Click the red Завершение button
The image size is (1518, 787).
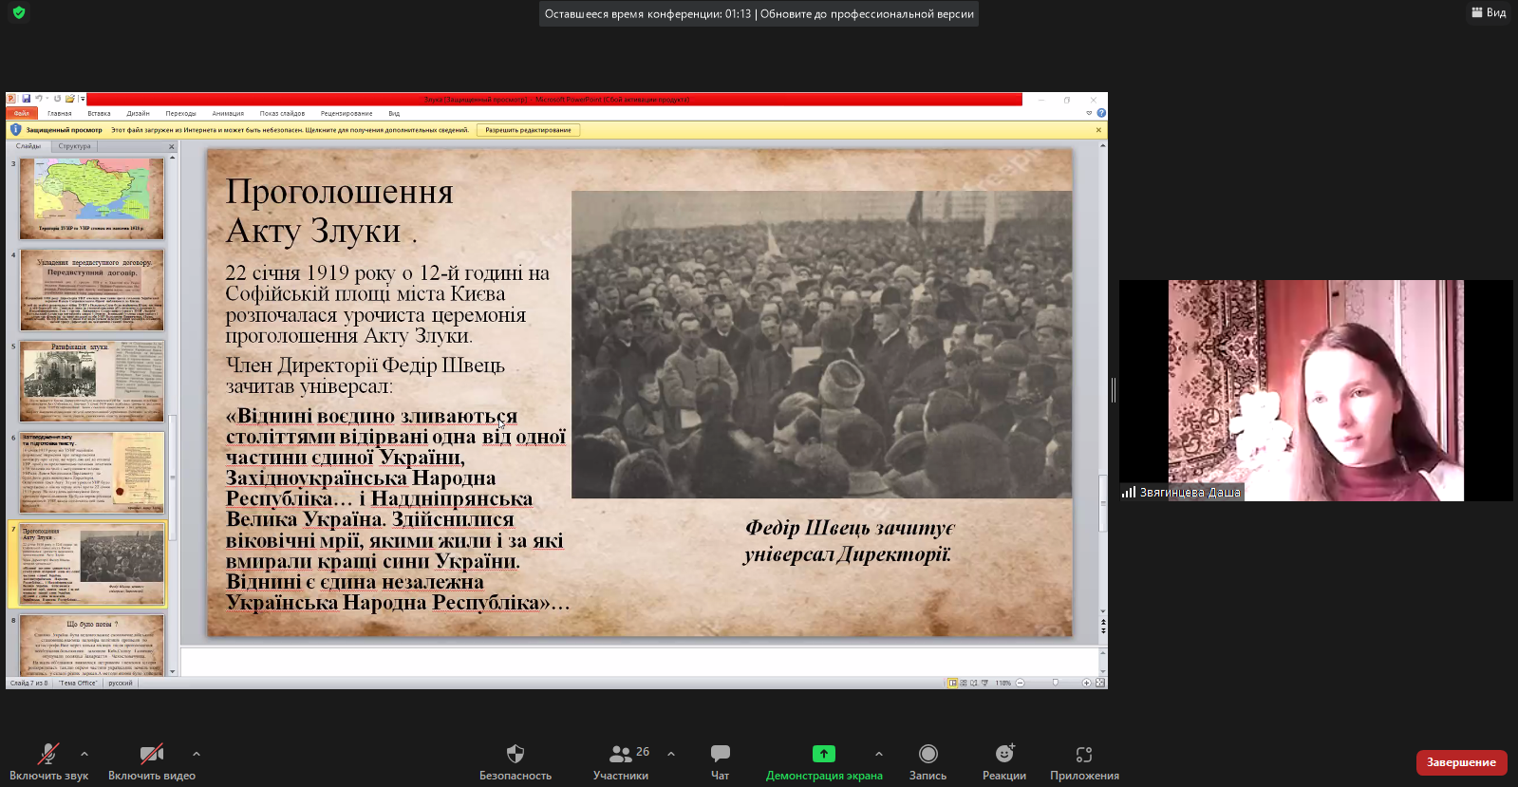pos(1461,762)
